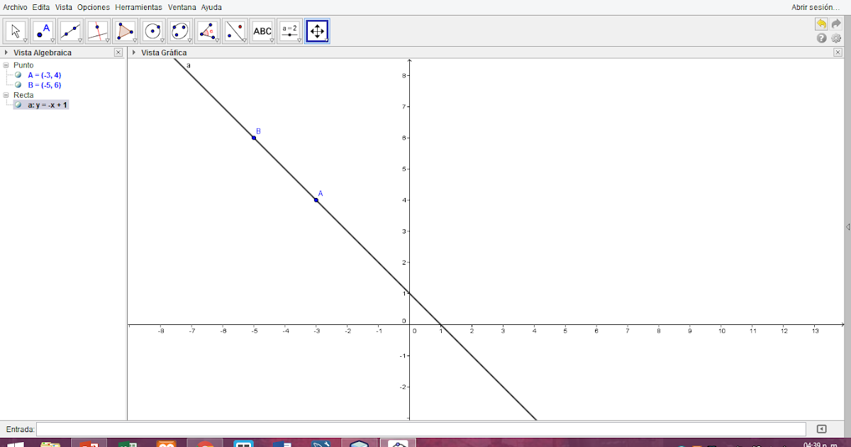Collapse the Vista Algebraica panel arrow

6,52
